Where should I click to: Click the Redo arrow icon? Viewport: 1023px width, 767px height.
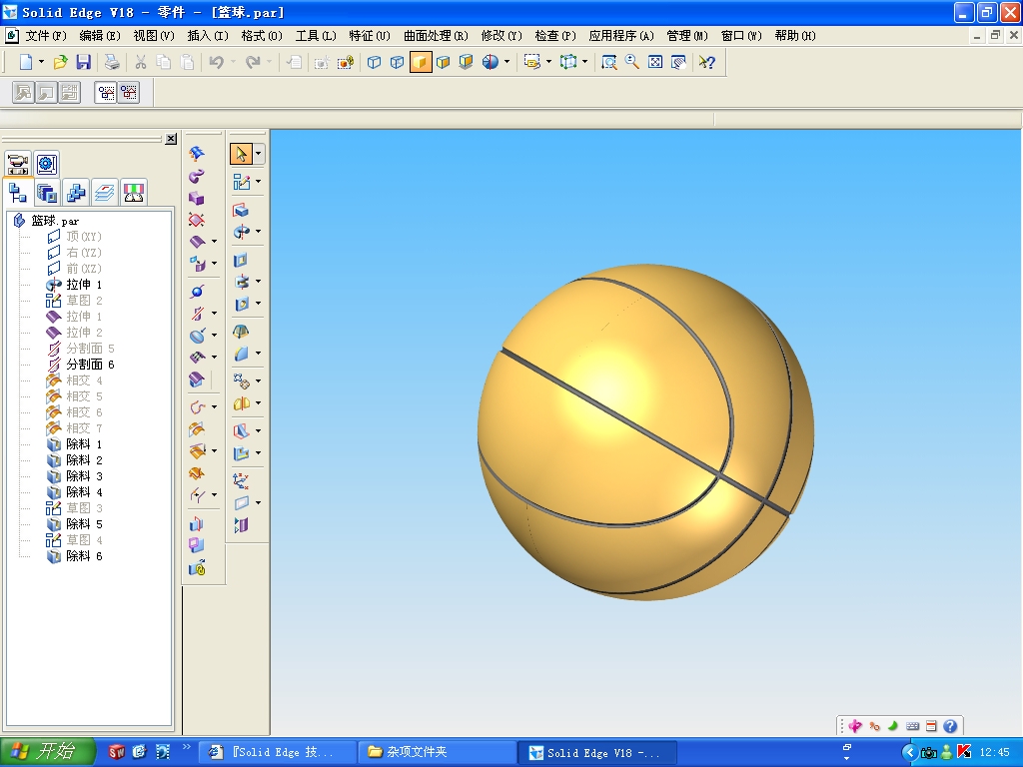coord(253,62)
